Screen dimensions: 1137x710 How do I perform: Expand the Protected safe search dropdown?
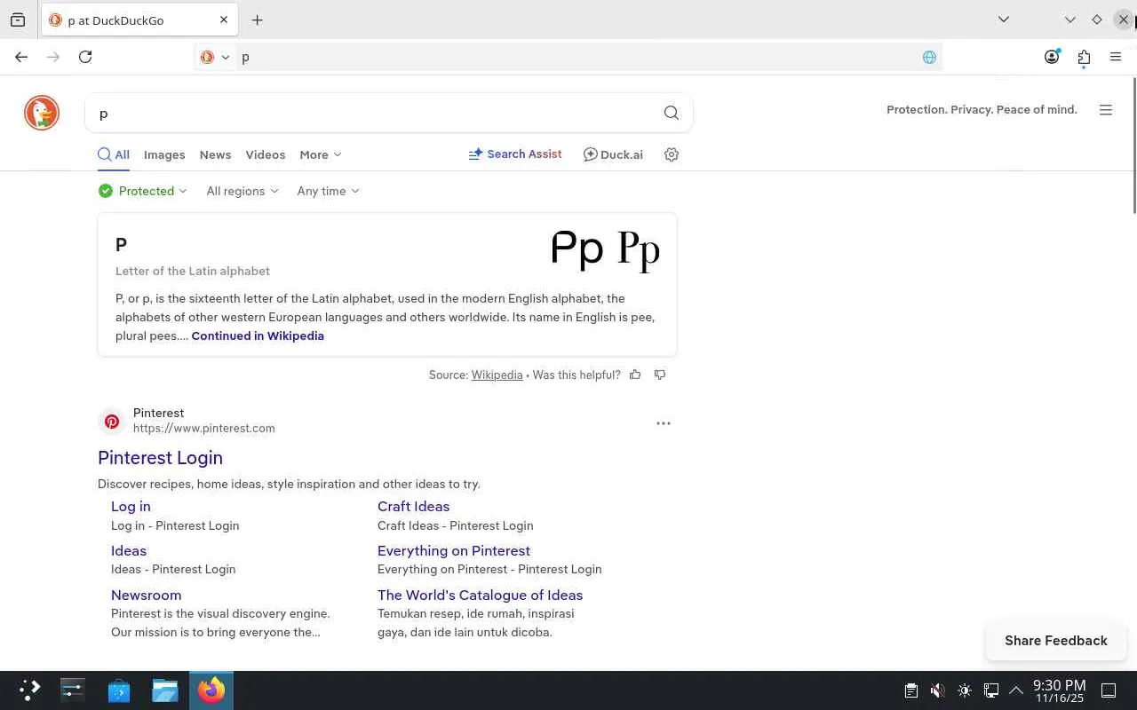143,191
